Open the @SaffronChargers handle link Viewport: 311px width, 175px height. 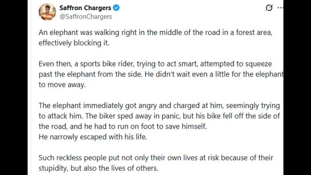point(86,16)
